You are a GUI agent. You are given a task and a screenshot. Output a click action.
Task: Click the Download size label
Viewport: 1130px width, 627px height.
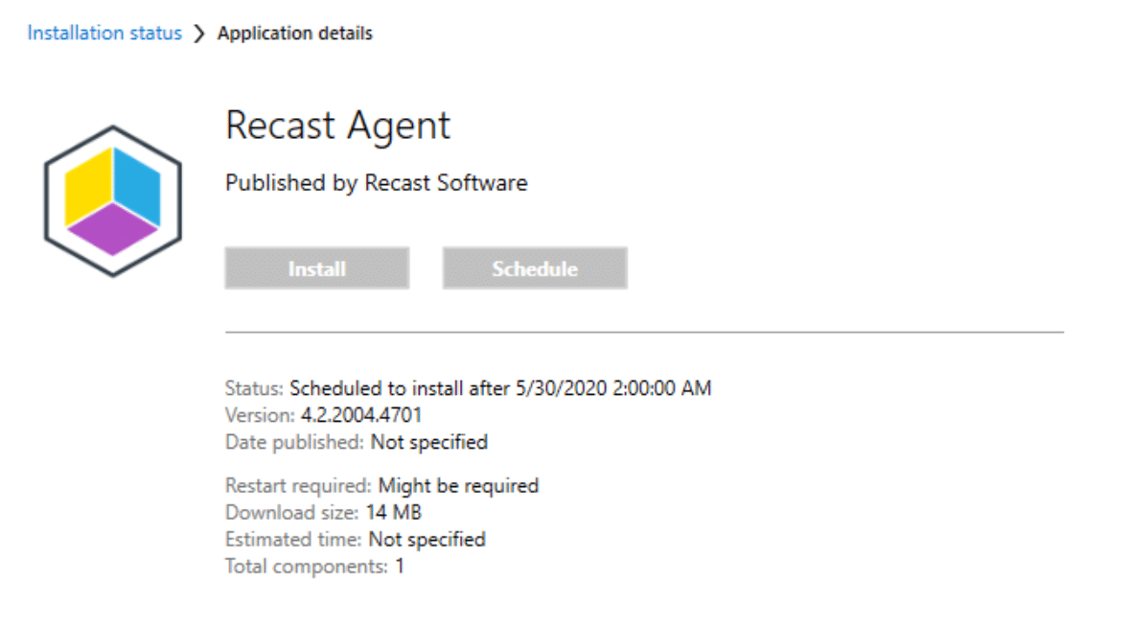point(291,512)
